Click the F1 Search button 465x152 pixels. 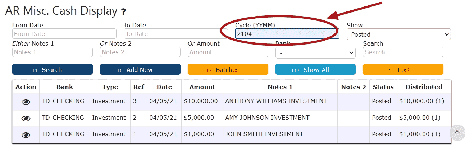(53, 70)
